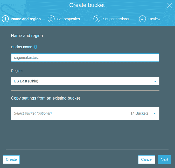The image size is (175, 168).
Task: Click the step 3 circle icon
Action: [x=97, y=19]
